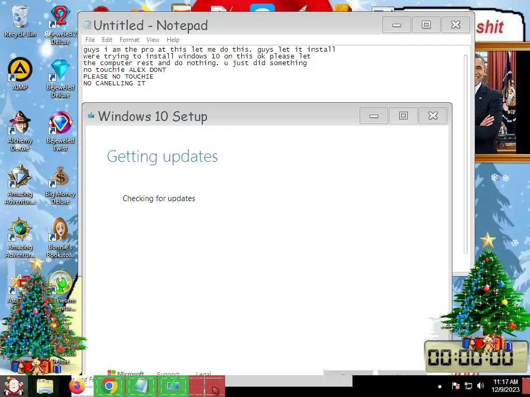Open the Help menu in Notepad
This screenshot has height=397, width=530.
click(173, 40)
